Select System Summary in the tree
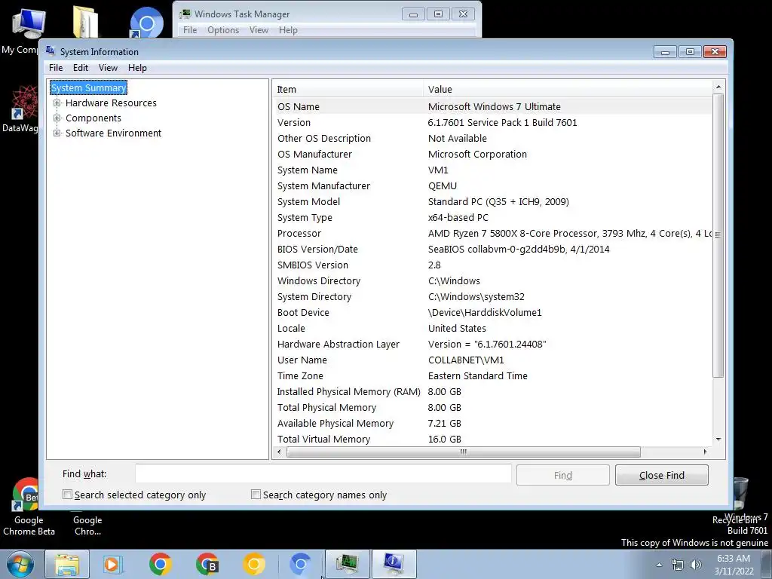The height and width of the screenshot is (579, 772). 89,87
